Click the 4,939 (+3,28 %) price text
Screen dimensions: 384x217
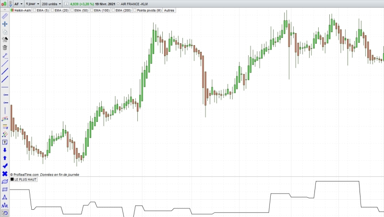[x=82, y=4]
